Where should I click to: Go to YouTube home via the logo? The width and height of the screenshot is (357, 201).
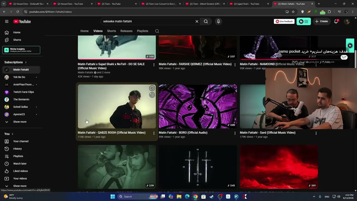[x=22, y=21]
